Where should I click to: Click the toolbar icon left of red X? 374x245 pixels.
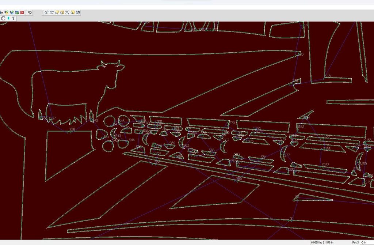17,12
